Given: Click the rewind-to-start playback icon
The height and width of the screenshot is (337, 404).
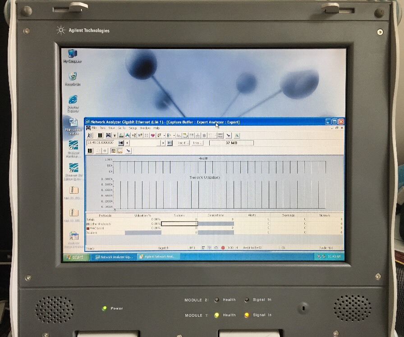Looking at the screenshot, I should pos(121,143).
